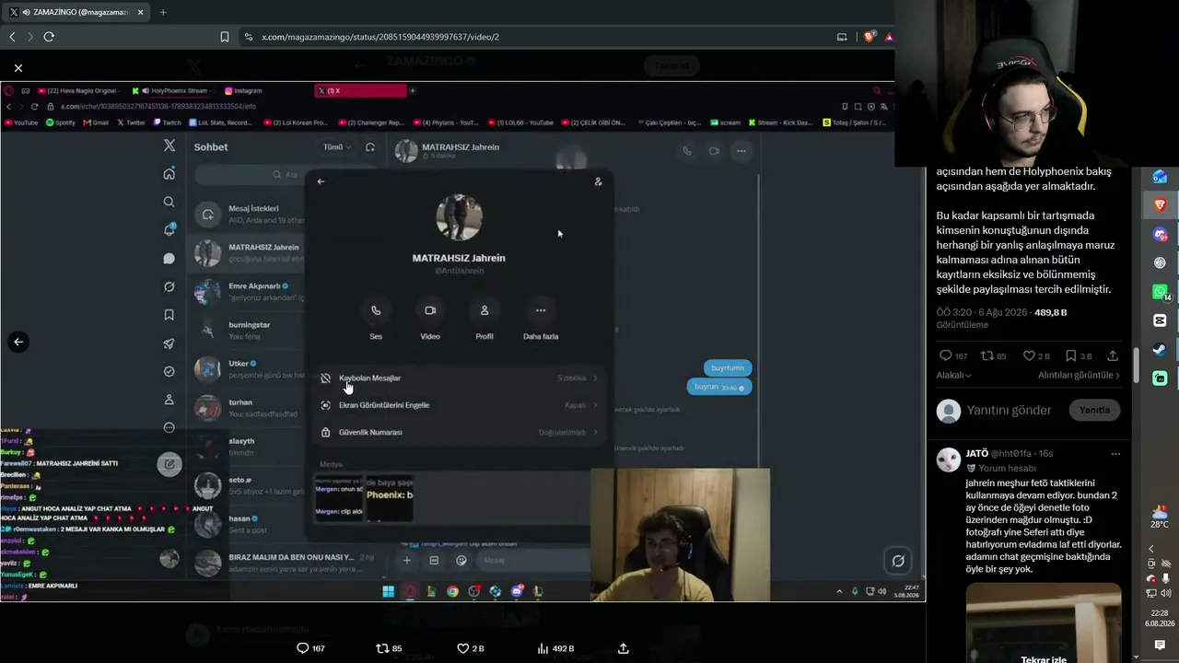Reload the current page
This screenshot has height=663, width=1179.
coord(49,37)
